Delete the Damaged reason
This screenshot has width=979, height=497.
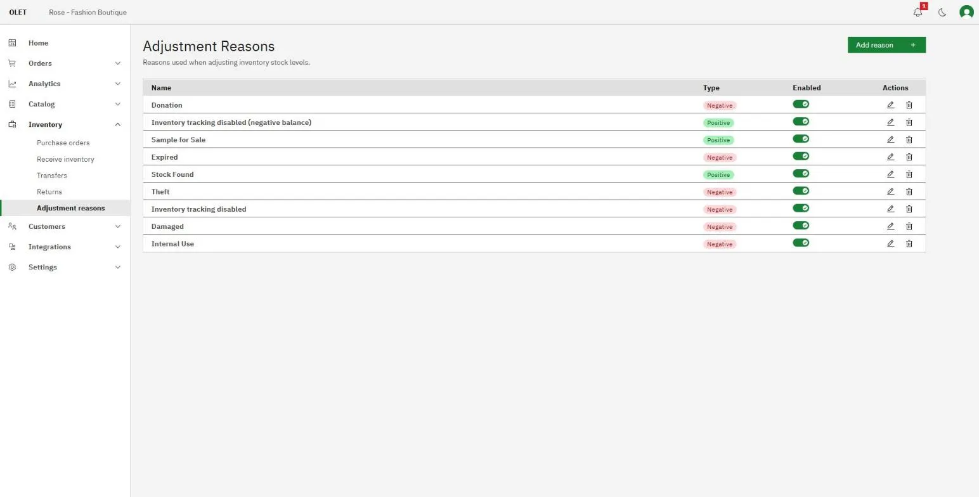pyautogui.click(x=909, y=226)
